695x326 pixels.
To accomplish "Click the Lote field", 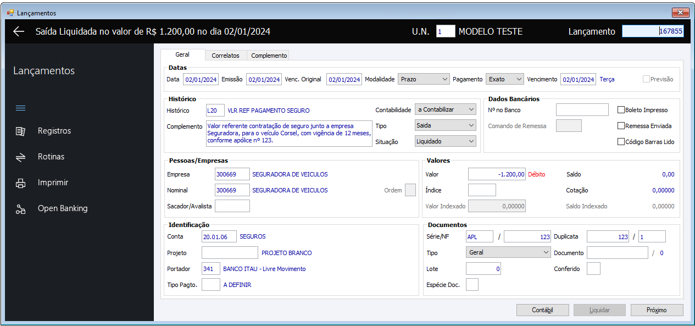I will coord(483,269).
